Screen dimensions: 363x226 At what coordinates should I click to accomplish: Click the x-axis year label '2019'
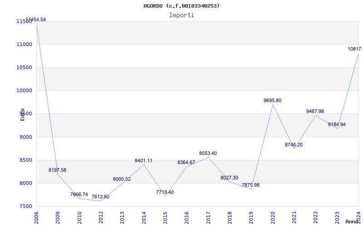[251, 217]
